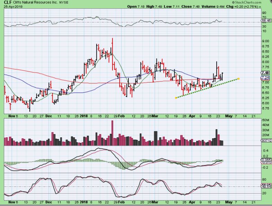Click the May label under the price panel
This screenshot has height=206, width=272.
click(229, 116)
